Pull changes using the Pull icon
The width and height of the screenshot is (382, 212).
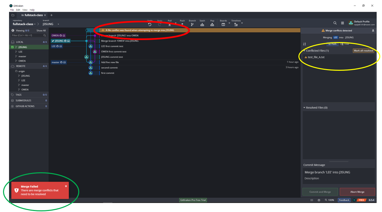(170, 24)
